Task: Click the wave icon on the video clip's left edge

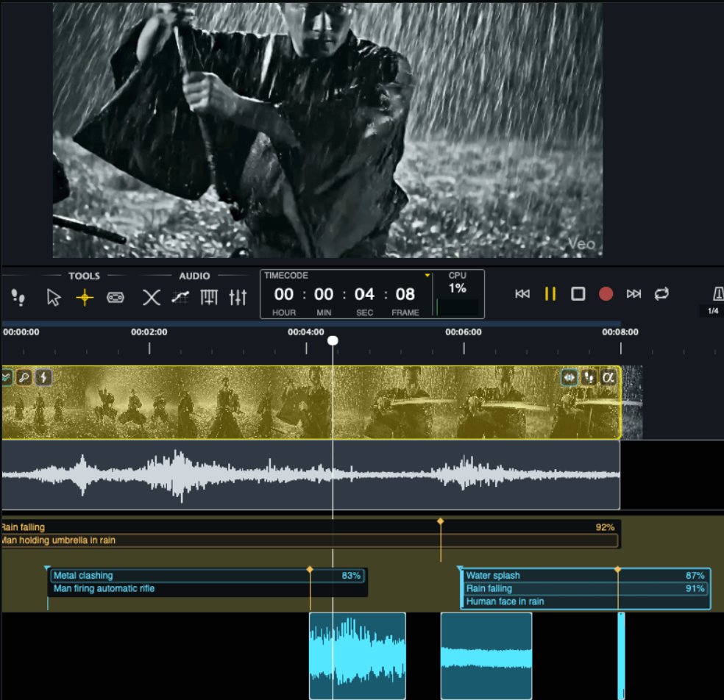Action: [7, 377]
